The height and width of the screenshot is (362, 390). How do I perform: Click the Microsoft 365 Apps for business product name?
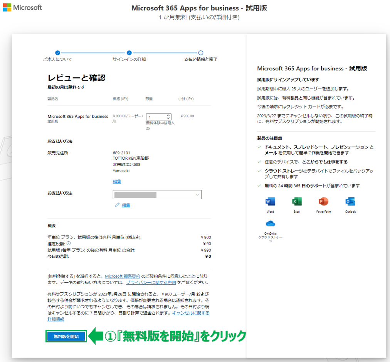78,117
